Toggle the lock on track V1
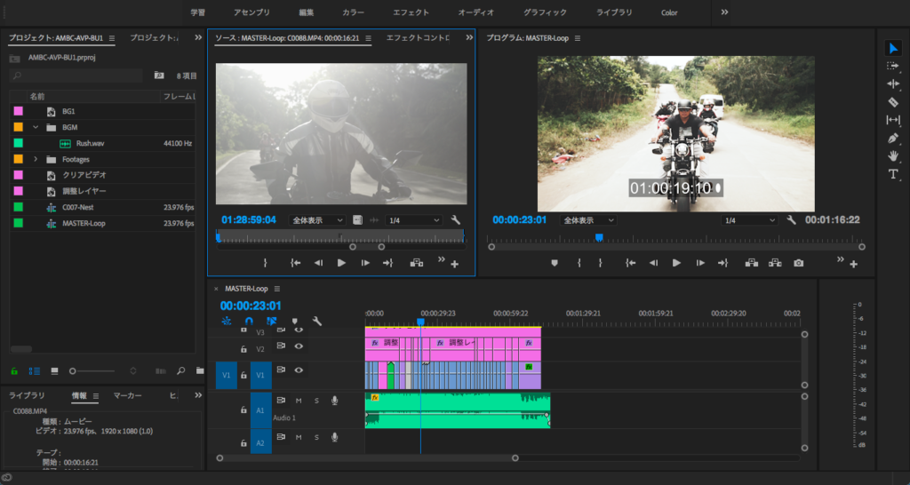Image resolution: width=910 pixels, height=485 pixels. (x=243, y=374)
